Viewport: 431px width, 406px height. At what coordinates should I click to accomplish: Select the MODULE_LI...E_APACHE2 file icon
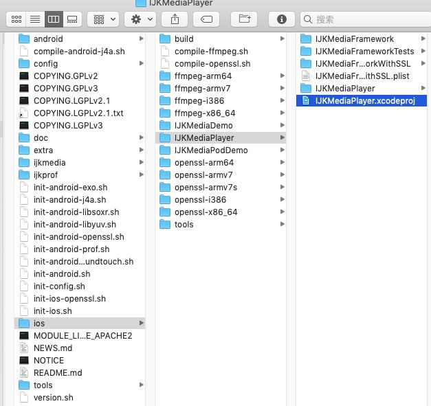pyautogui.click(x=24, y=335)
